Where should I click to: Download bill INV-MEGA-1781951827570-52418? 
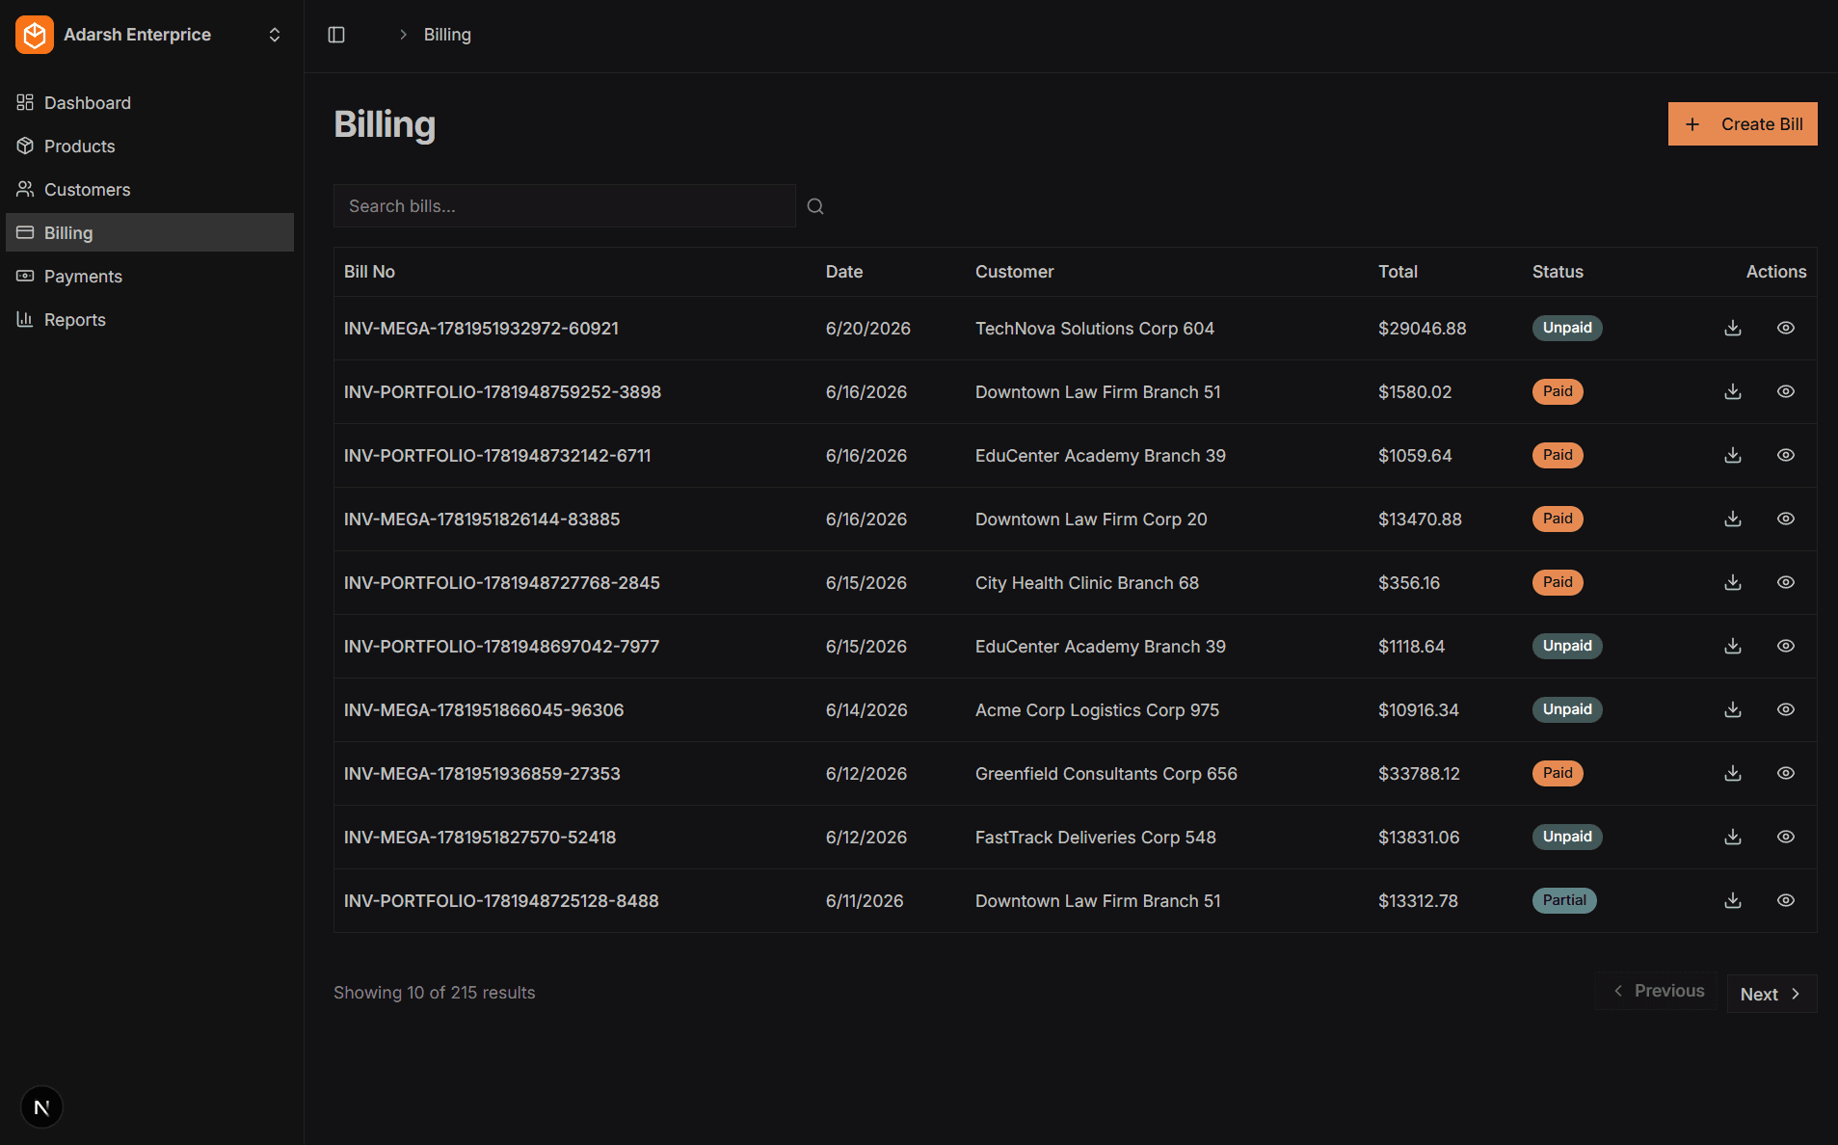(1733, 837)
